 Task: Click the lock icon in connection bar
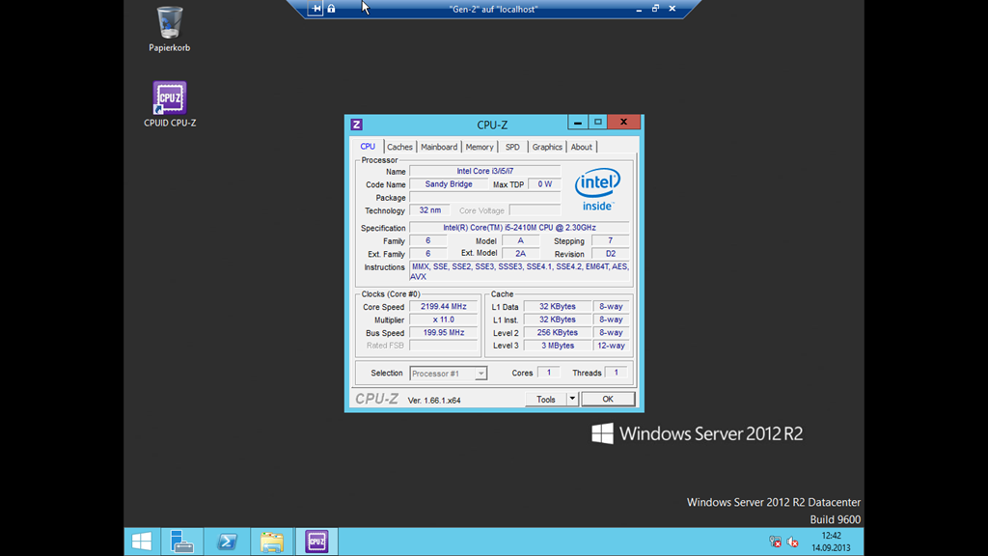click(x=332, y=9)
